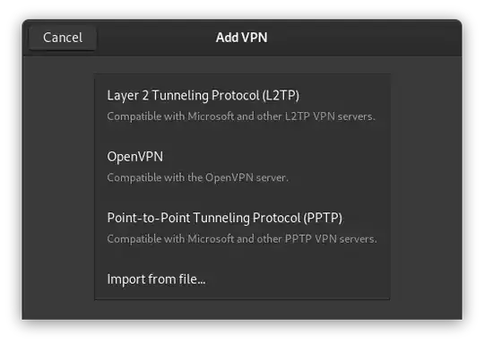
Task: Click L2TP description about Microsoft servers
Action: pos(241,116)
